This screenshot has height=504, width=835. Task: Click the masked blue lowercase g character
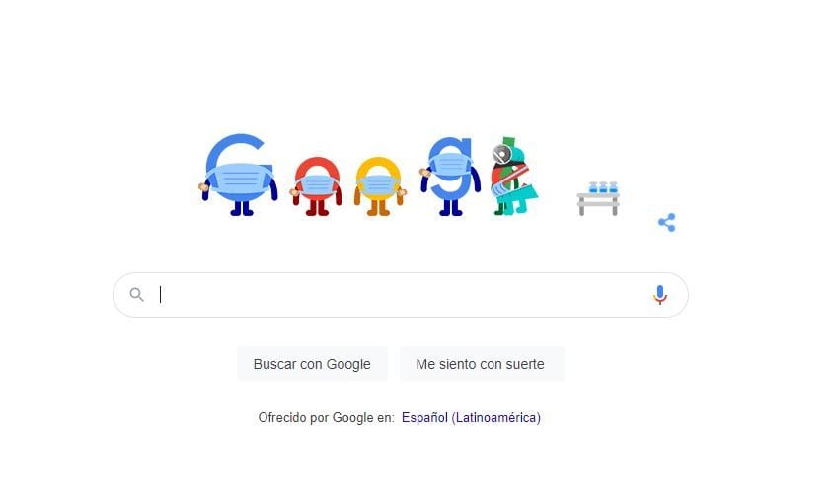tap(450, 177)
